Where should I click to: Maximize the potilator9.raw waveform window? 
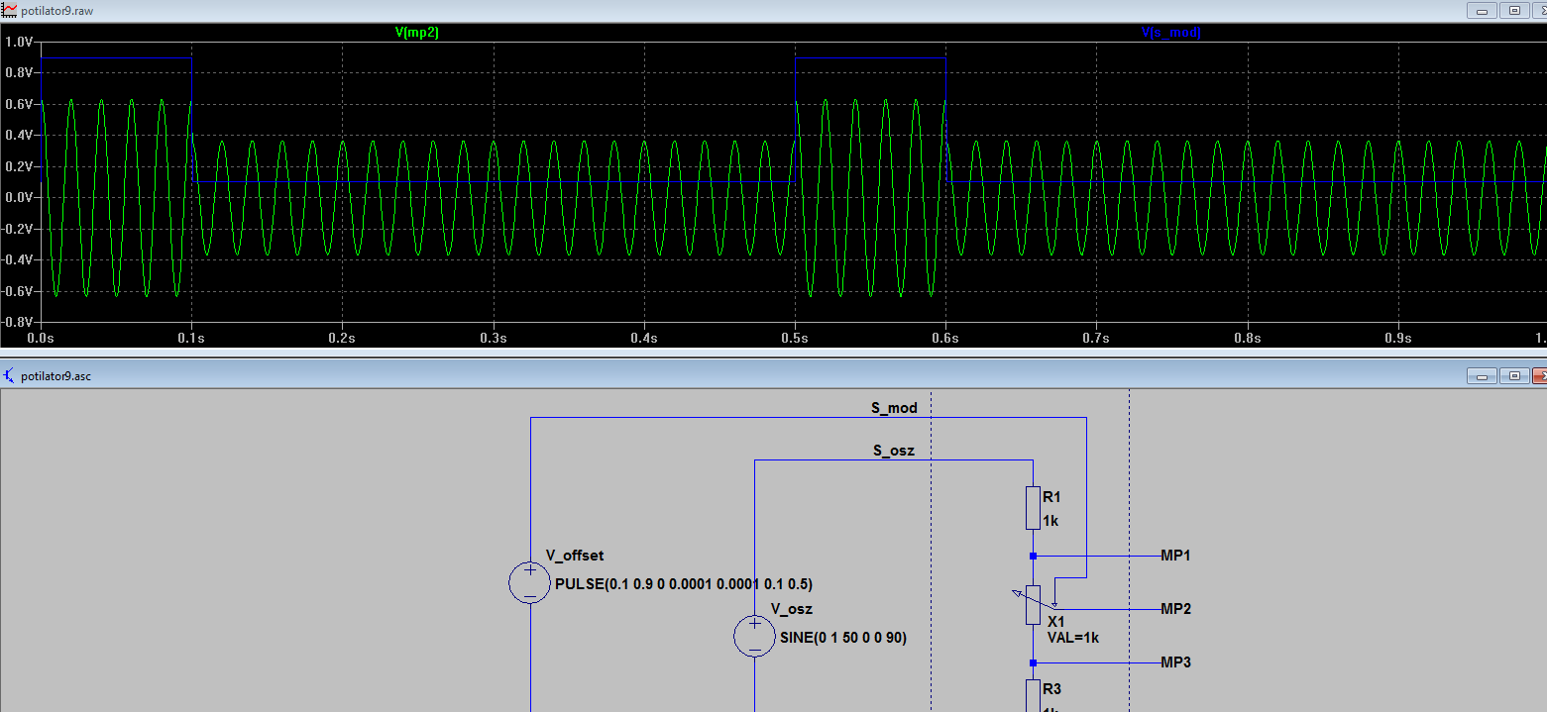[1514, 10]
